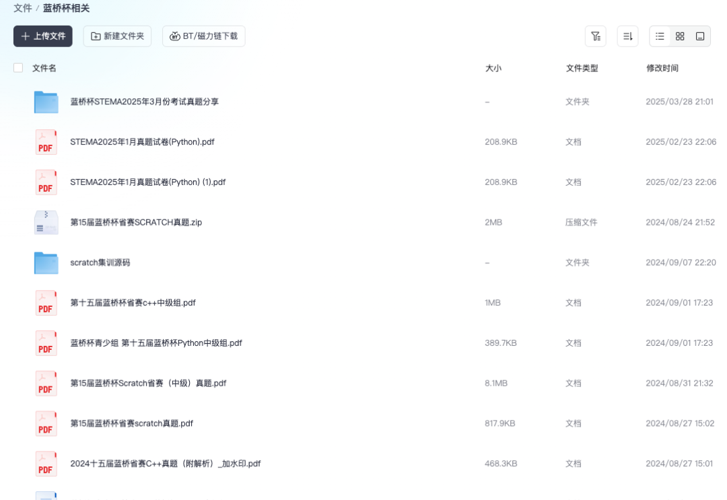Open the scratch集训源码 folder icon
Image resolution: width=727 pixels, height=500 pixels.
46,262
